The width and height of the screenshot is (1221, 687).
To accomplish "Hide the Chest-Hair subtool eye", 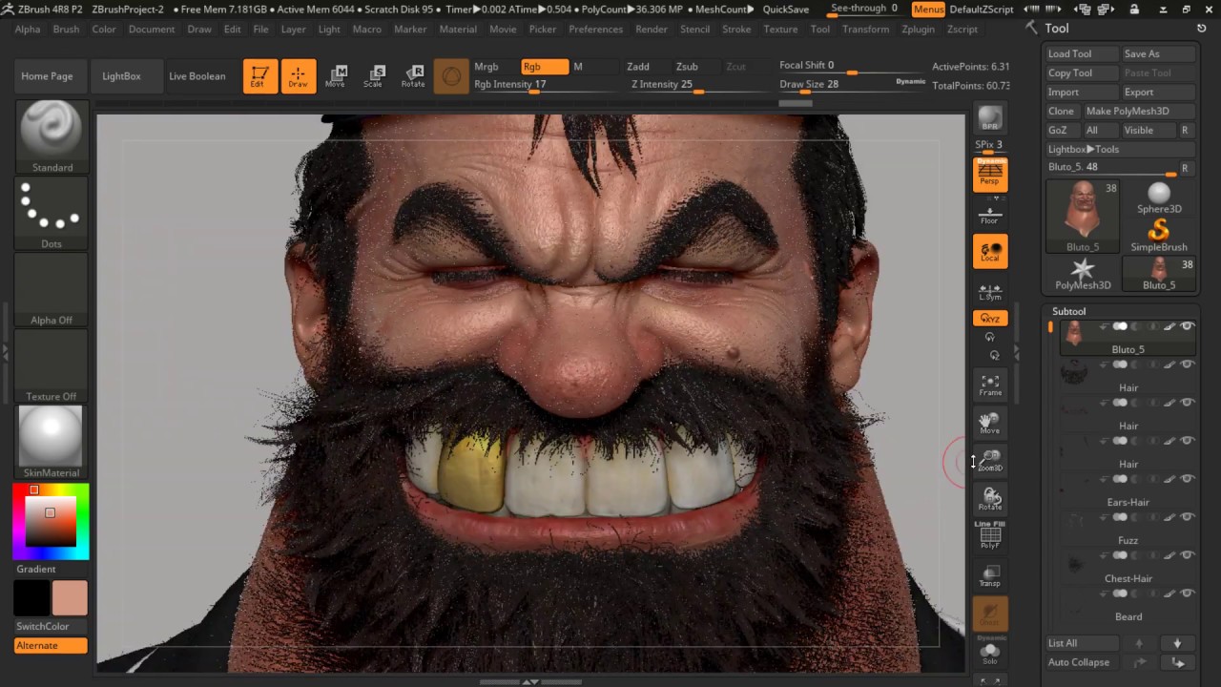I will click(1187, 555).
